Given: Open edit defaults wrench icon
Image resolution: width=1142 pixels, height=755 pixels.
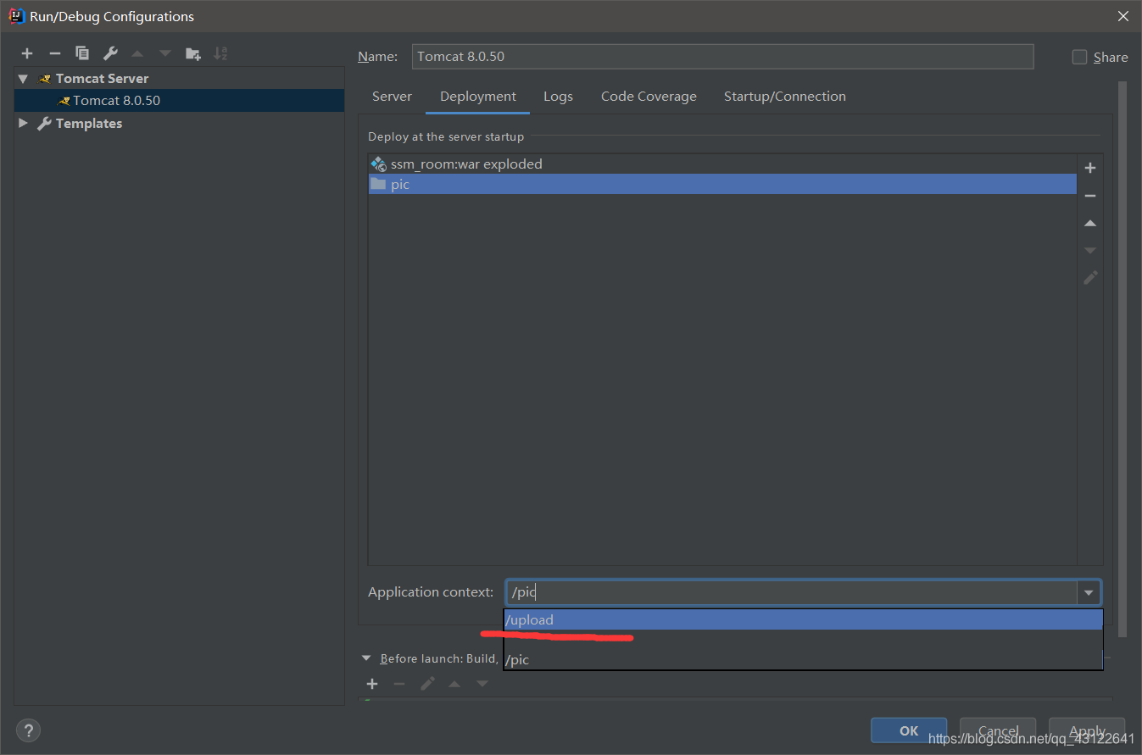Looking at the screenshot, I should [x=110, y=53].
